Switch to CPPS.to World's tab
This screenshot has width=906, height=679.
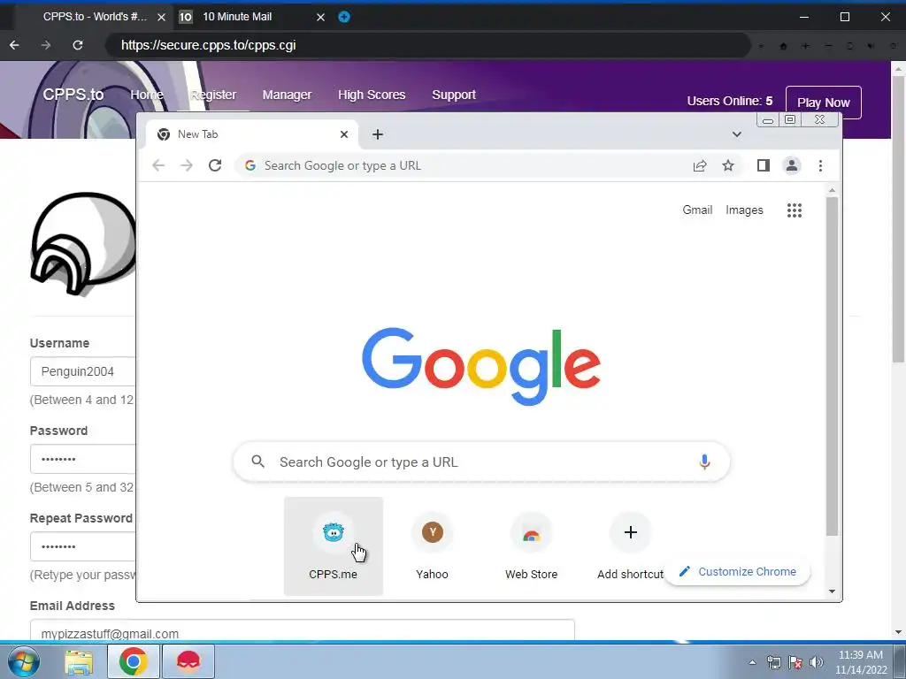point(92,17)
